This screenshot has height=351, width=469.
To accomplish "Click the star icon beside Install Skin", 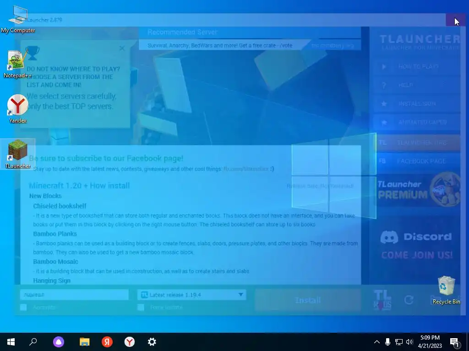I will [x=384, y=104].
